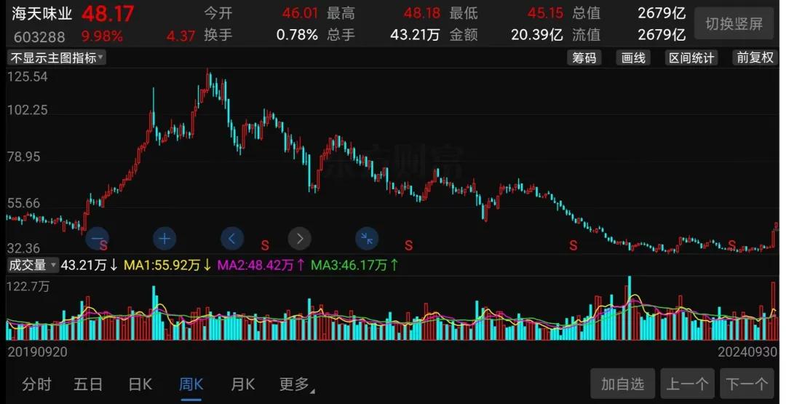Open the 不显示主图指标 indicator dropdown
786x404 pixels.
click(57, 58)
